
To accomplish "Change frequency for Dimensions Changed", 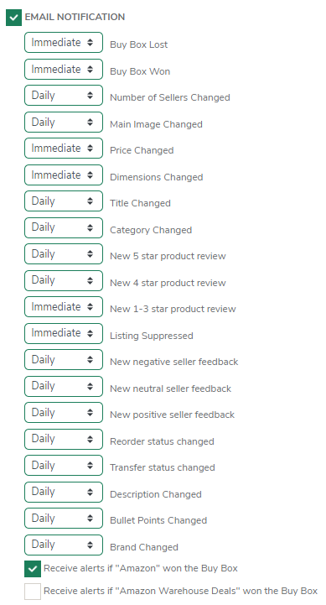I will tap(64, 175).
